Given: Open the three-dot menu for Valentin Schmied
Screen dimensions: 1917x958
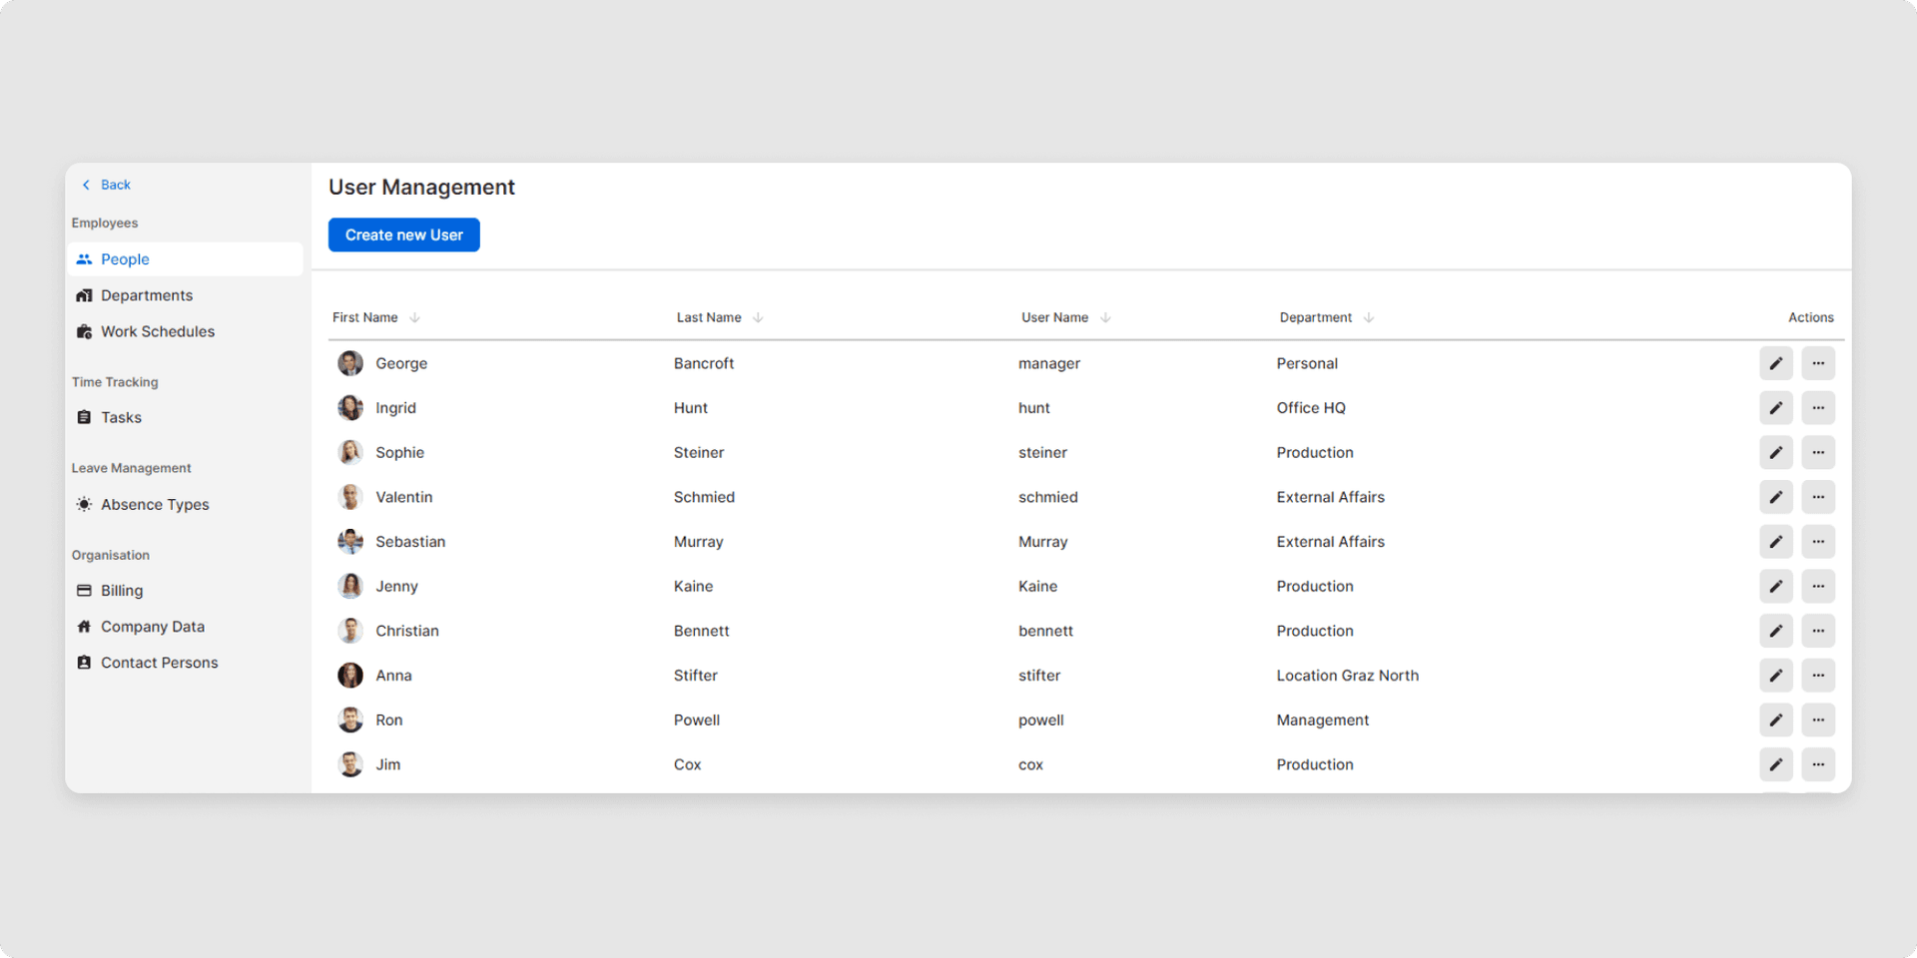Looking at the screenshot, I should tap(1817, 497).
